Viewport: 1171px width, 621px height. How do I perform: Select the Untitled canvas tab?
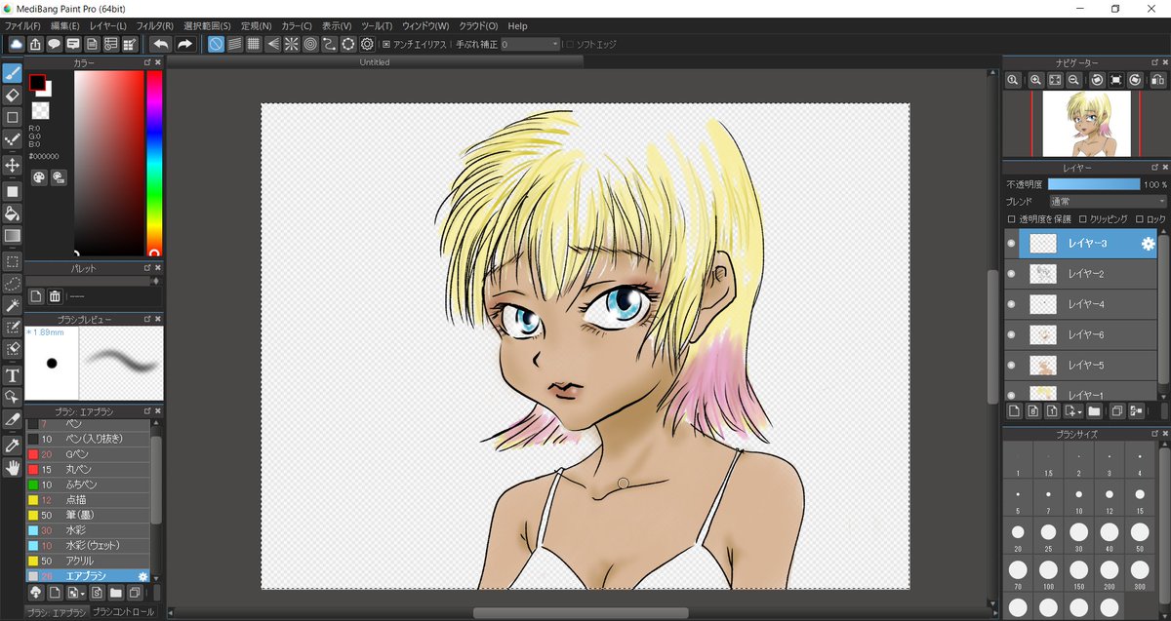click(375, 61)
